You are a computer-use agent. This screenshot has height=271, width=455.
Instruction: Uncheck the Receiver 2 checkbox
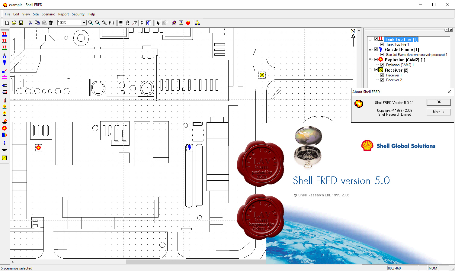pyautogui.click(x=382, y=80)
